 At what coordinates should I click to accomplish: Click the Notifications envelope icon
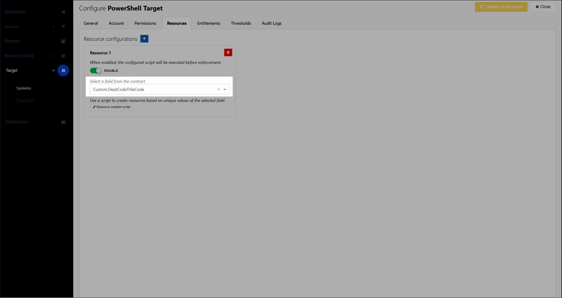[x=63, y=122]
